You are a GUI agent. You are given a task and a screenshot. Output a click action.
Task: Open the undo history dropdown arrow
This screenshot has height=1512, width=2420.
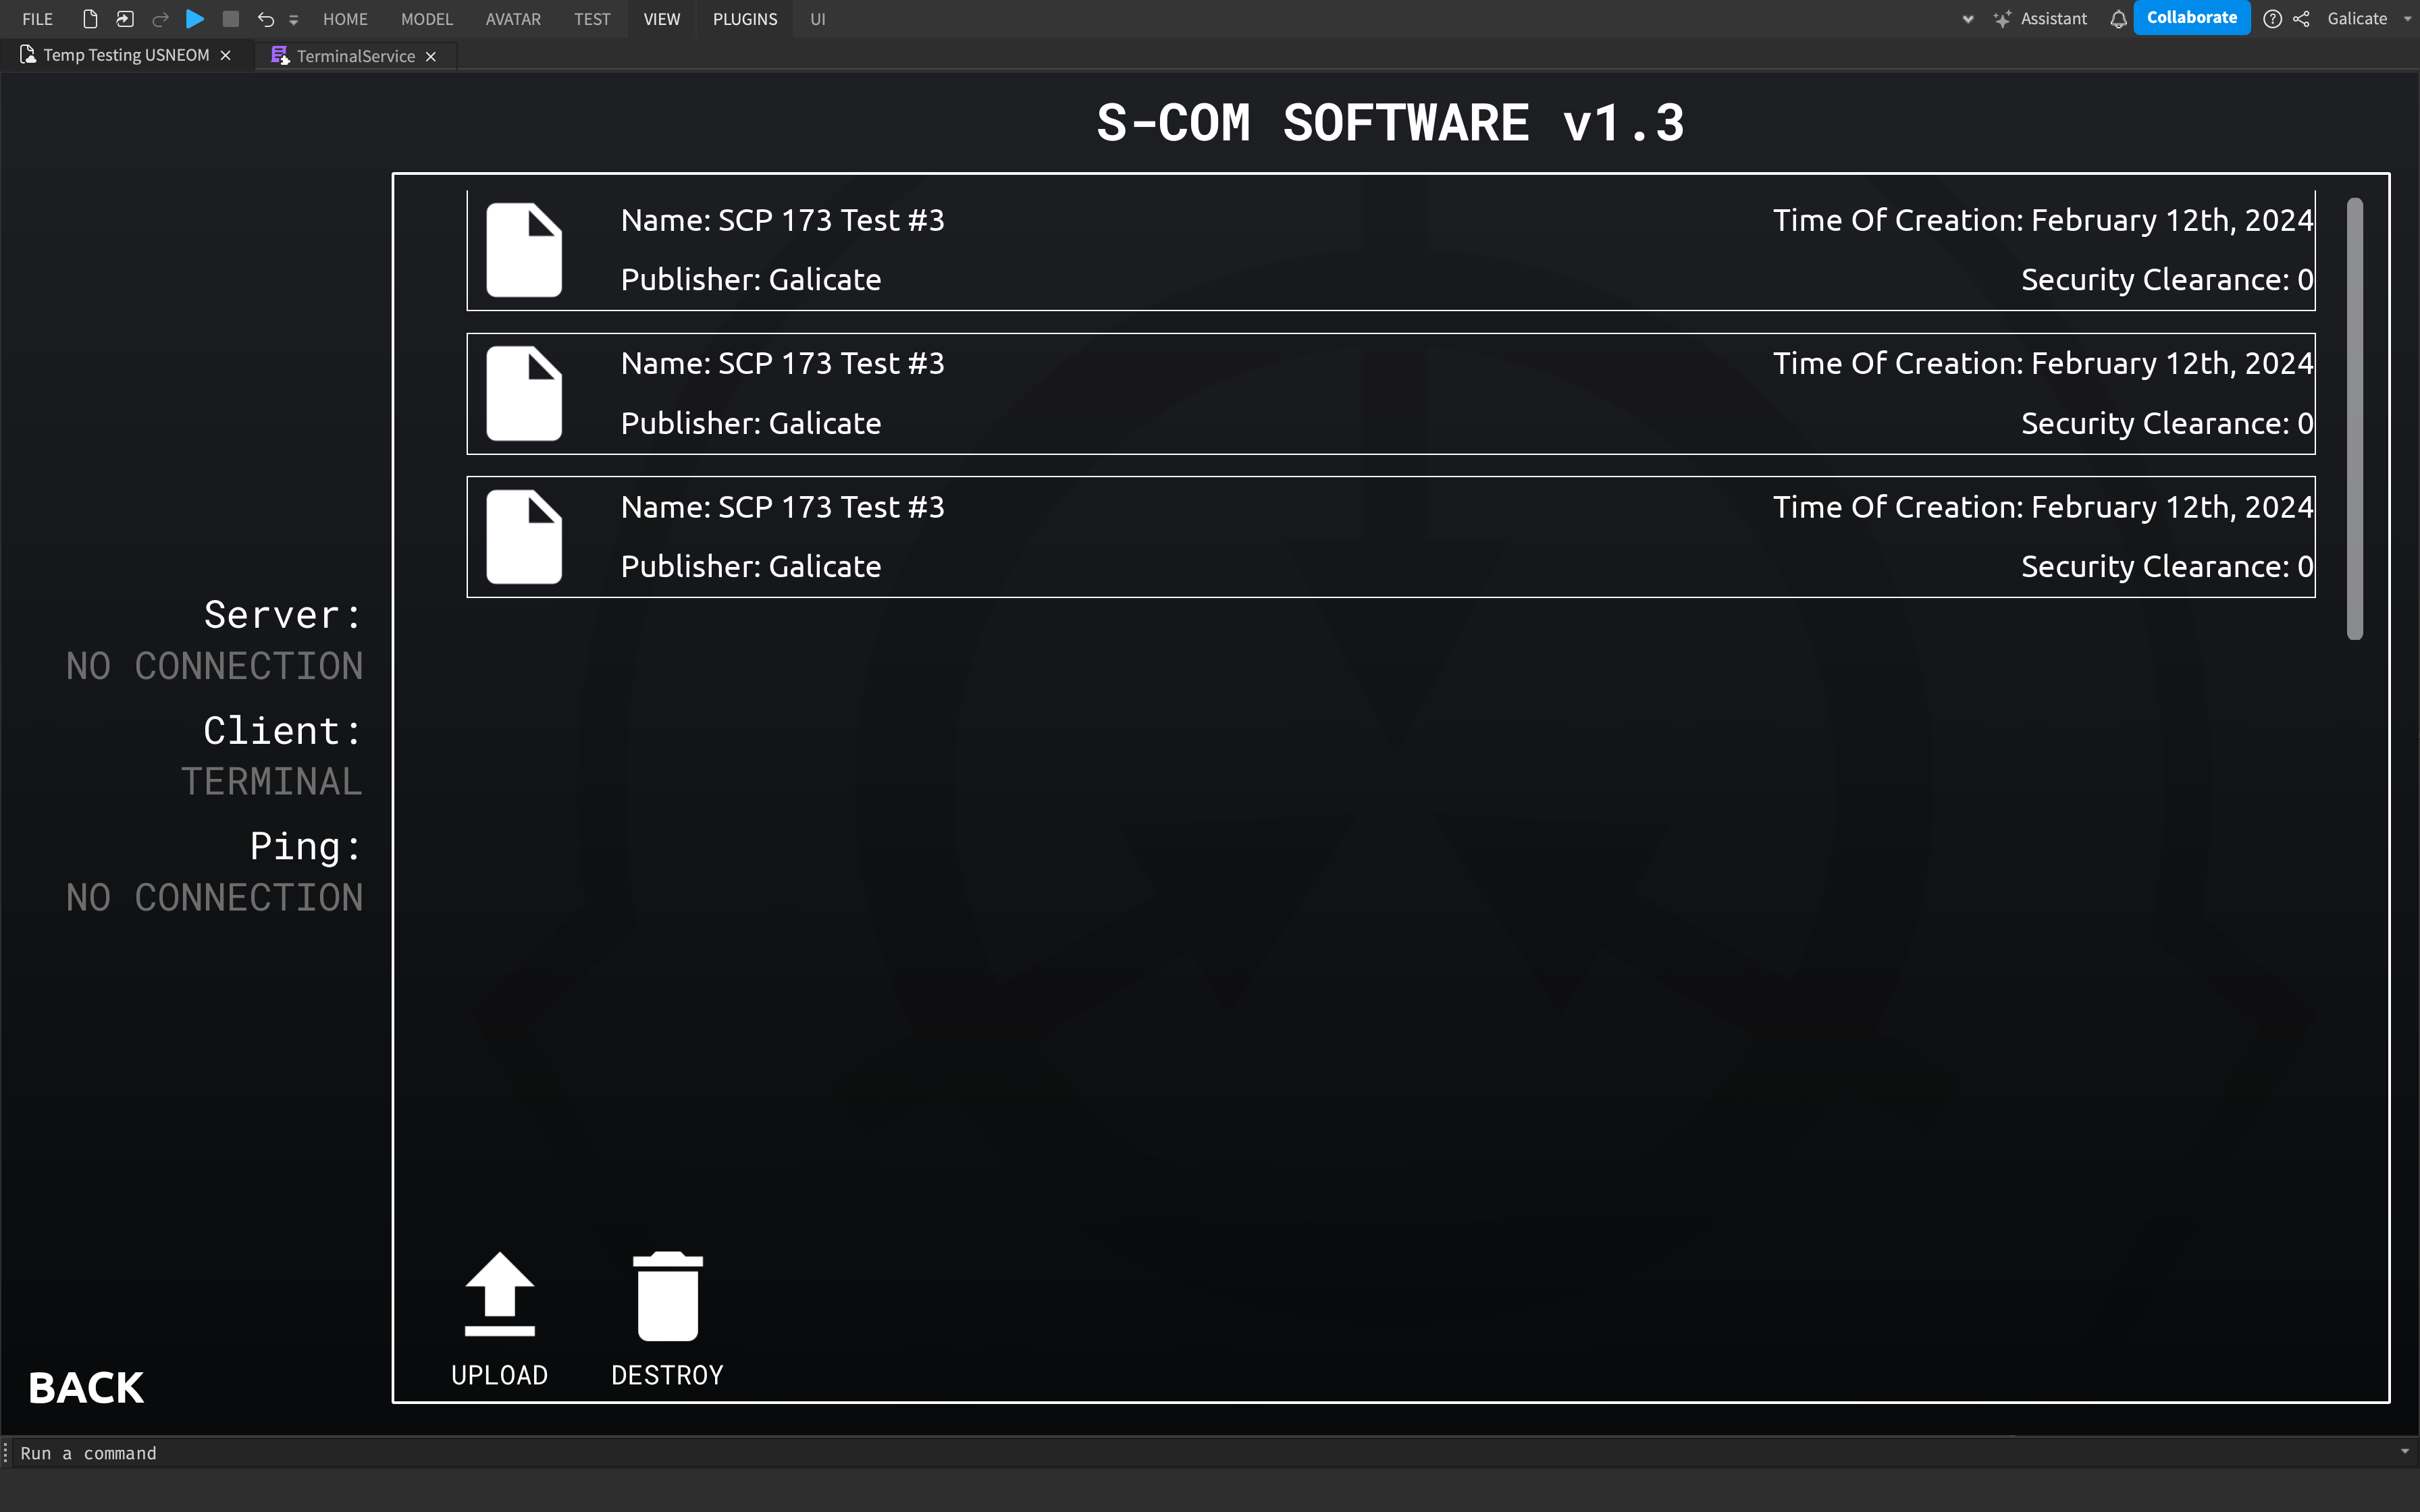[x=293, y=18]
